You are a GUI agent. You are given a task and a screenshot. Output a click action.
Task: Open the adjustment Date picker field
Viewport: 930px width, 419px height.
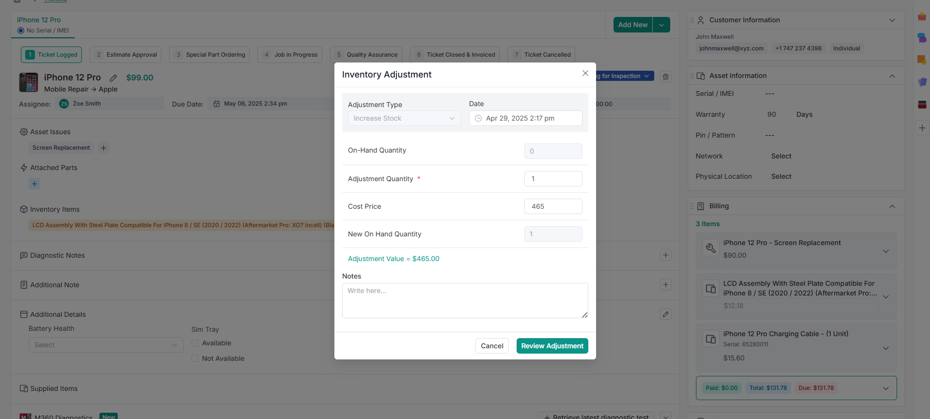[x=525, y=118]
